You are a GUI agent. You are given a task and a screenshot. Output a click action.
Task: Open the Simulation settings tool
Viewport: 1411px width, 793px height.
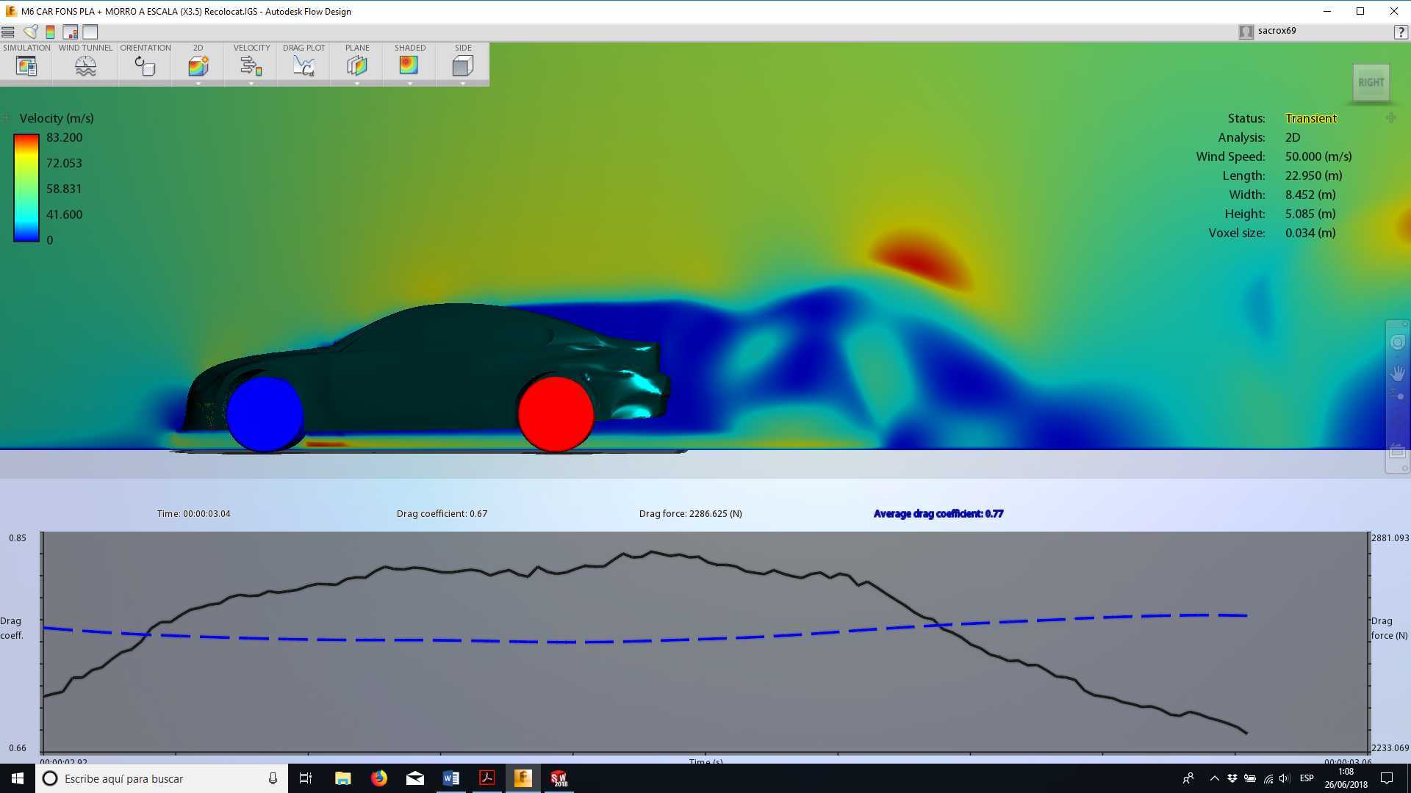tap(26, 65)
